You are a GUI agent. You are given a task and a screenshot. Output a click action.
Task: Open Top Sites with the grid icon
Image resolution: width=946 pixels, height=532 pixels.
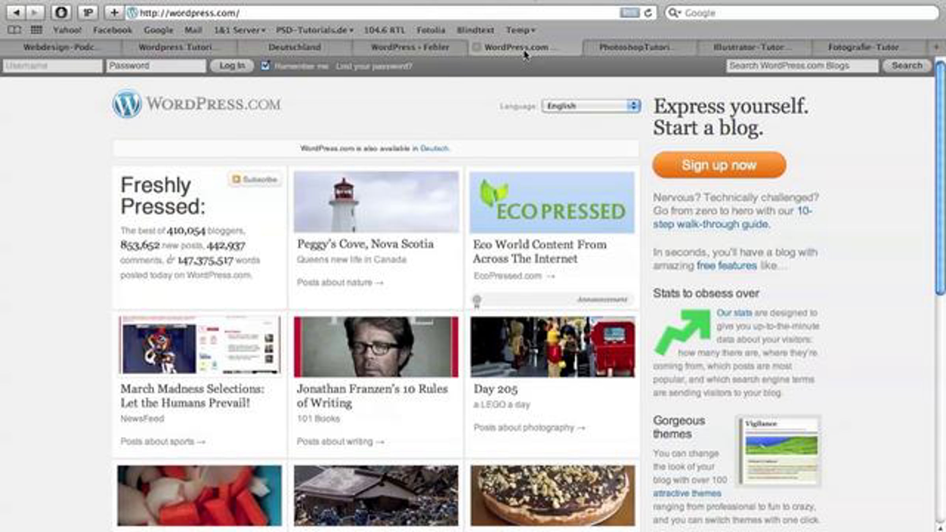click(x=36, y=30)
